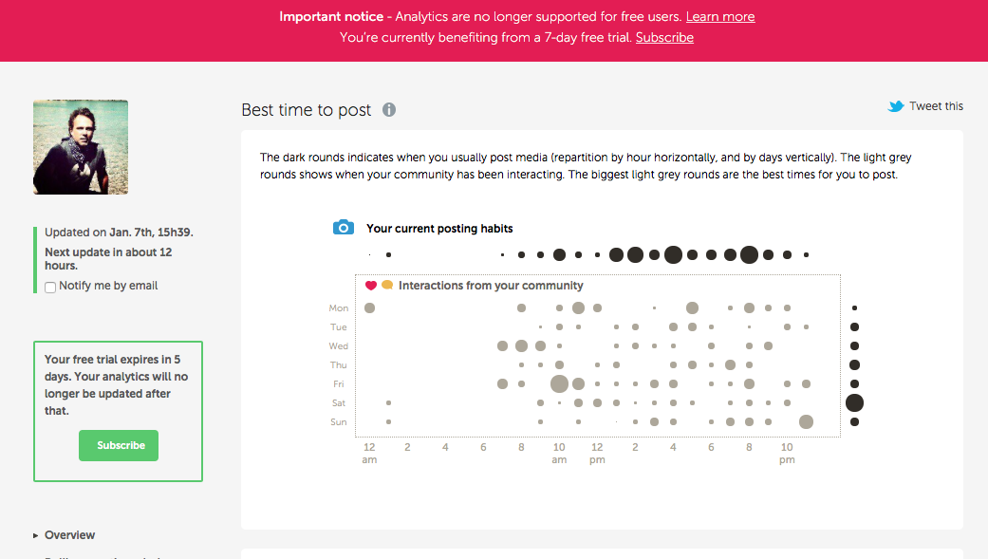Click the Tweet this text

pos(936,106)
